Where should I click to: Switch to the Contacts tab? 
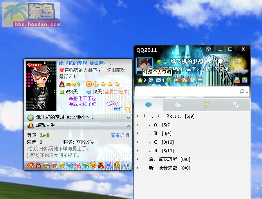(148, 105)
